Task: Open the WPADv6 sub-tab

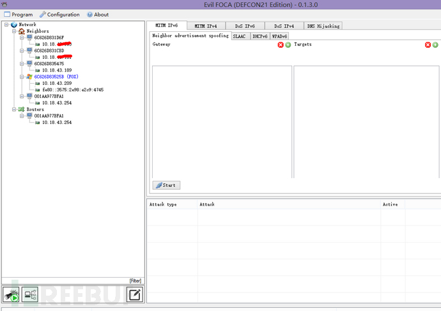Action: tap(279, 36)
